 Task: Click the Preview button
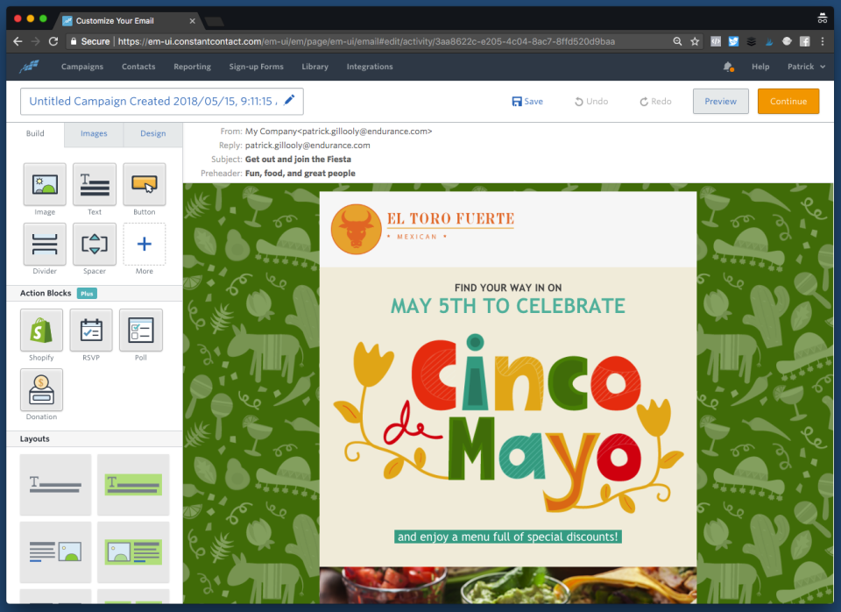click(x=720, y=102)
